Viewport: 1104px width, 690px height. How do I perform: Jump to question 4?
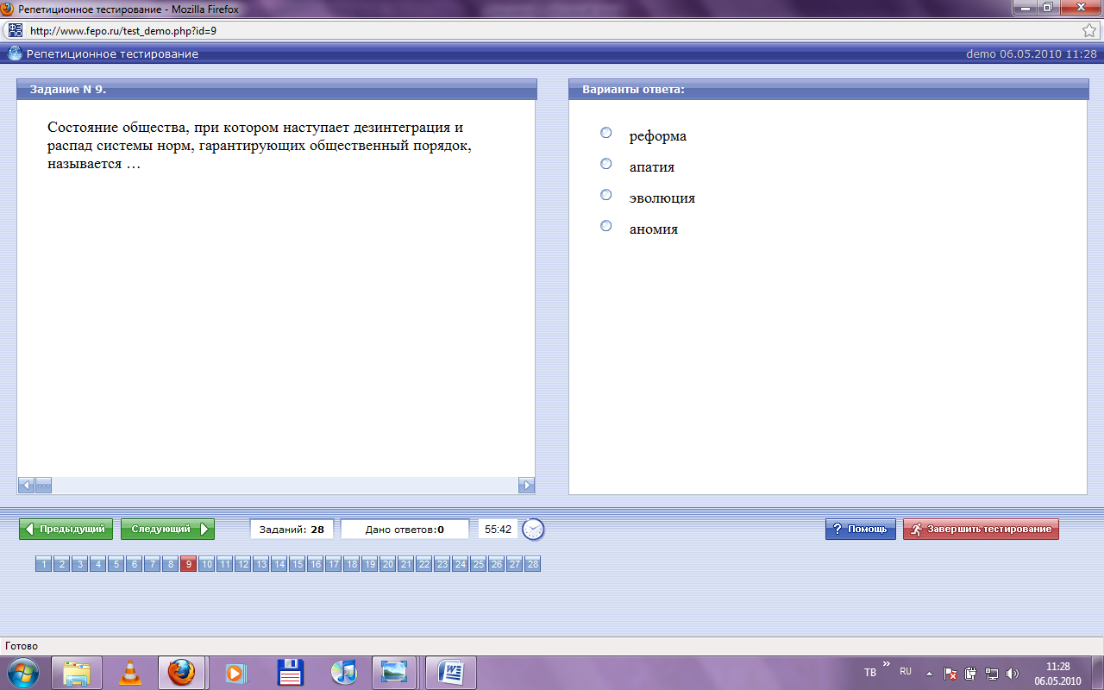(x=97, y=564)
